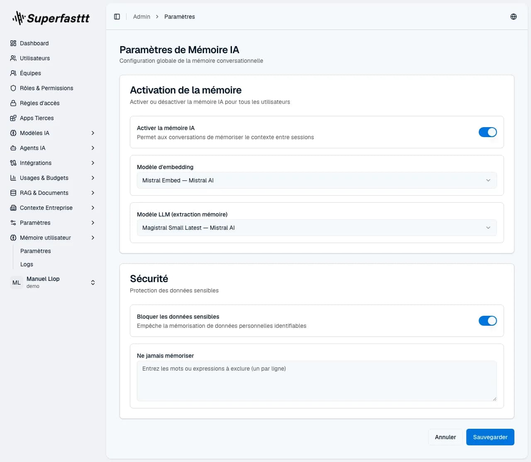
Task: Open Manuel Llop account switcher arrows
Action: [93, 283]
